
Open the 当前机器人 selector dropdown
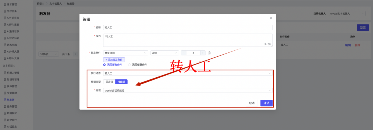347,14
